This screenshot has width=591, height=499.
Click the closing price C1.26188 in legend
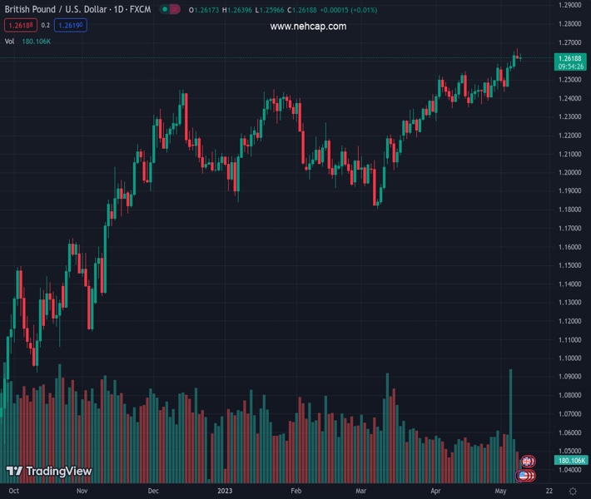point(303,10)
